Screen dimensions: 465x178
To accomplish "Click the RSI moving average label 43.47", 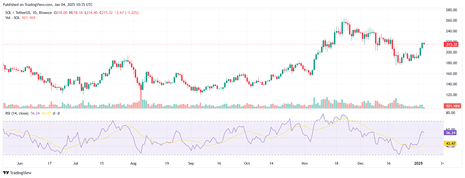I will point(451,143).
